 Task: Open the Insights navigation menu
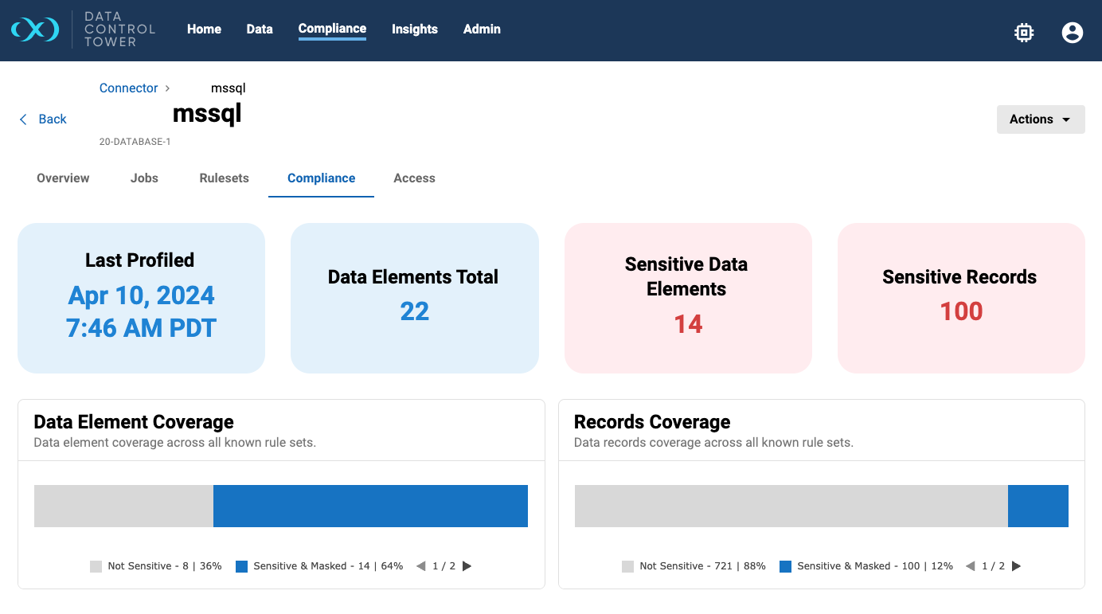pos(414,29)
